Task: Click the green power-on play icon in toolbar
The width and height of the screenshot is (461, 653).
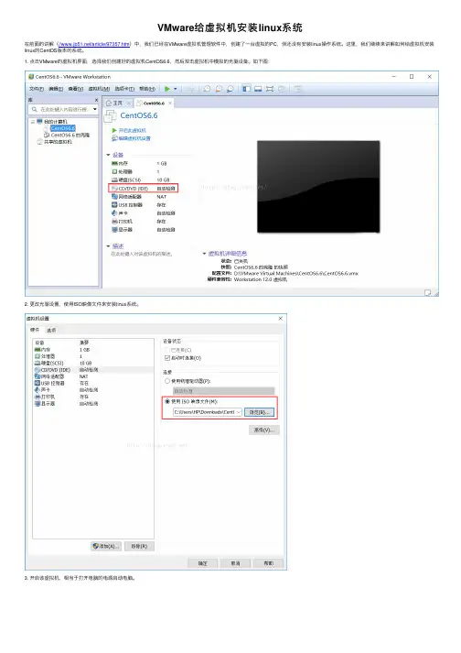Action: pos(166,89)
